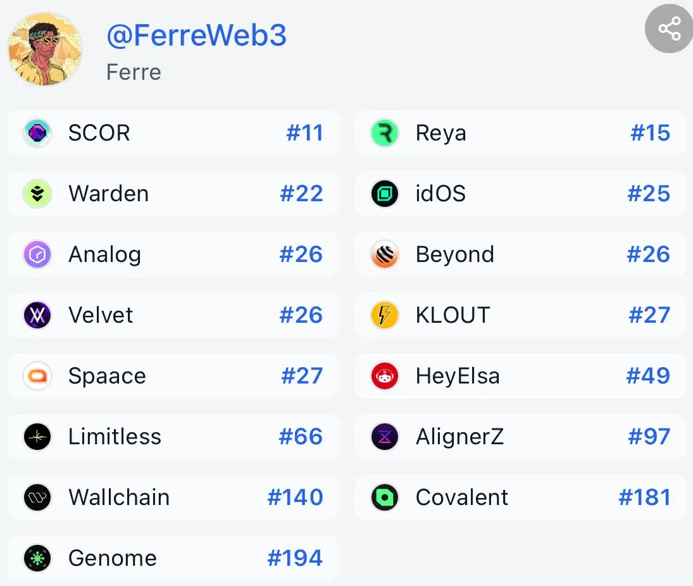Screen dimensions: 693x586
Task: Click the SCOR project icon
Action: point(37,134)
